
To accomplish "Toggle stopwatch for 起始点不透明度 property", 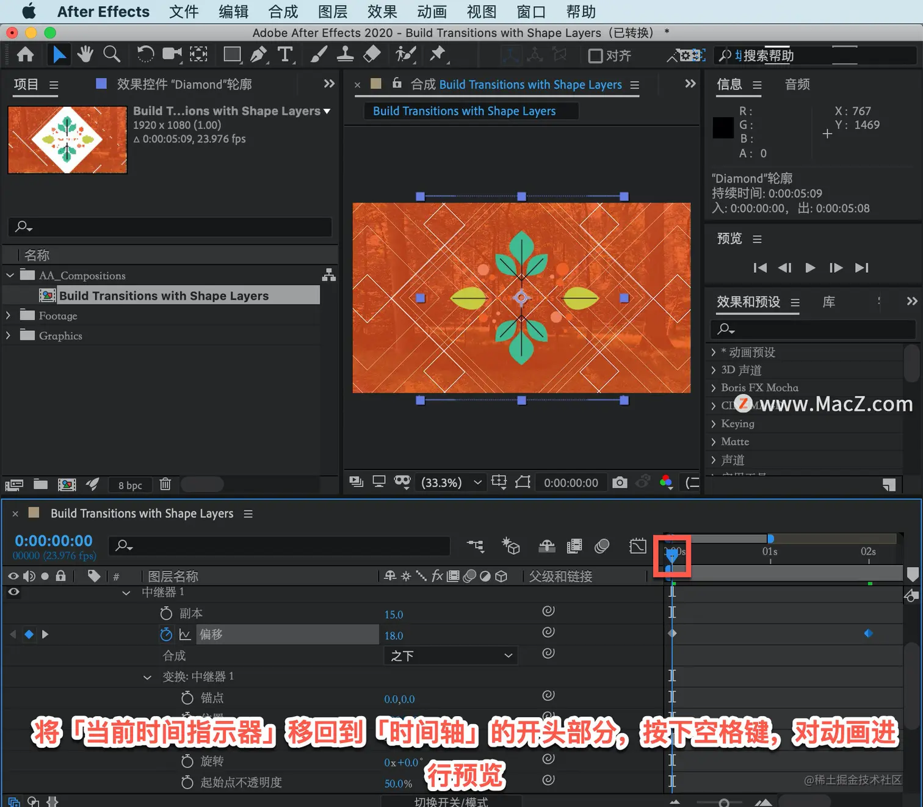I will click(187, 783).
